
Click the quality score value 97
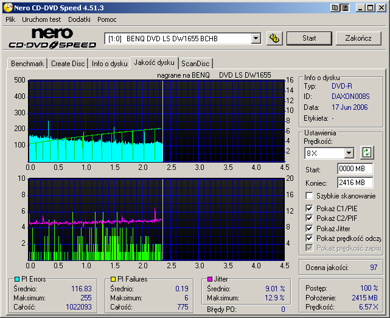pyautogui.click(x=374, y=268)
